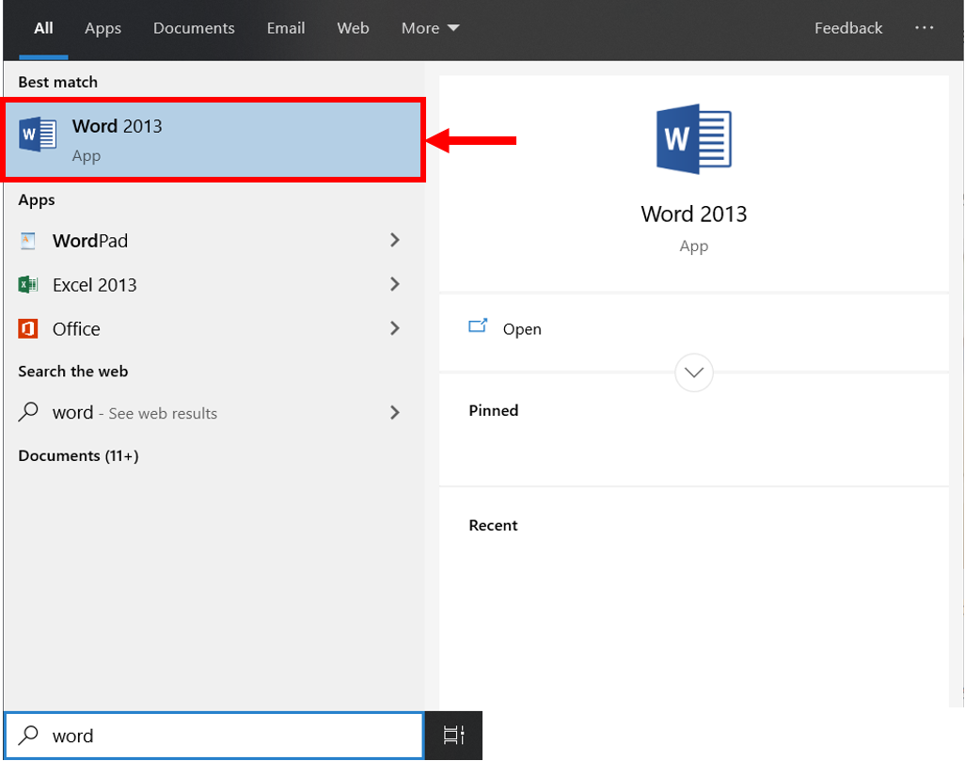This screenshot has height=761, width=965.
Task: Switch to the All tab
Action: 43,28
